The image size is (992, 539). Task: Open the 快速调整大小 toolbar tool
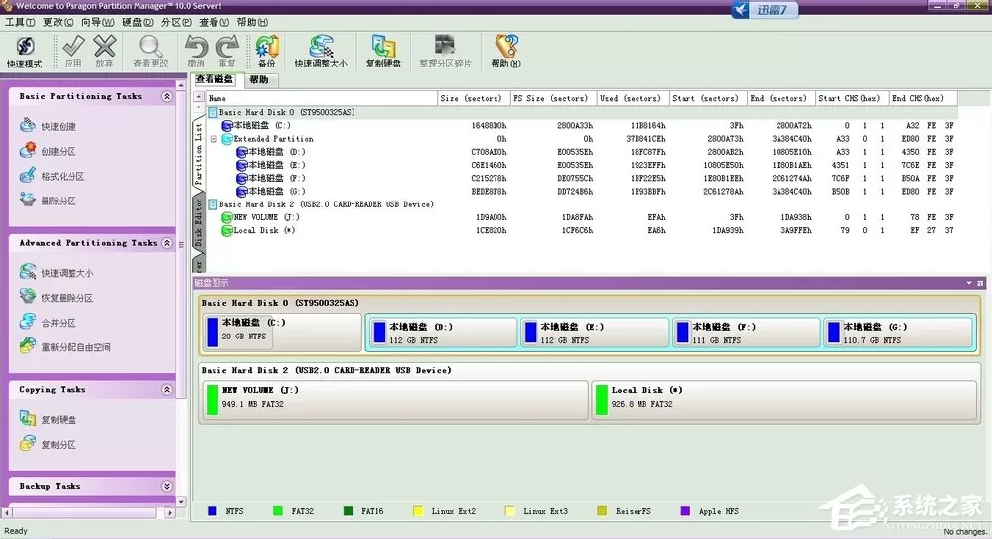(x=321, y=52)
